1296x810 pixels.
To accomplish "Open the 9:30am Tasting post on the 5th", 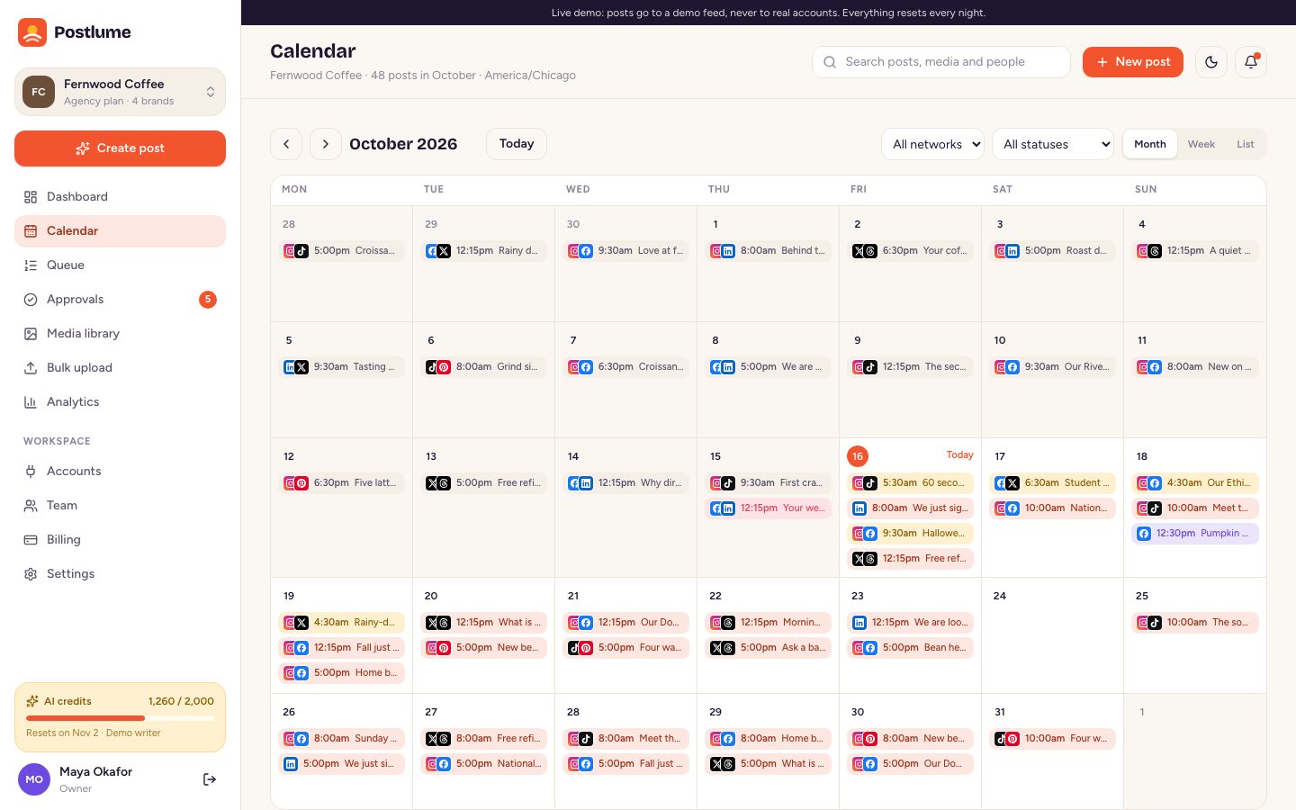I will tap(342, 367).
